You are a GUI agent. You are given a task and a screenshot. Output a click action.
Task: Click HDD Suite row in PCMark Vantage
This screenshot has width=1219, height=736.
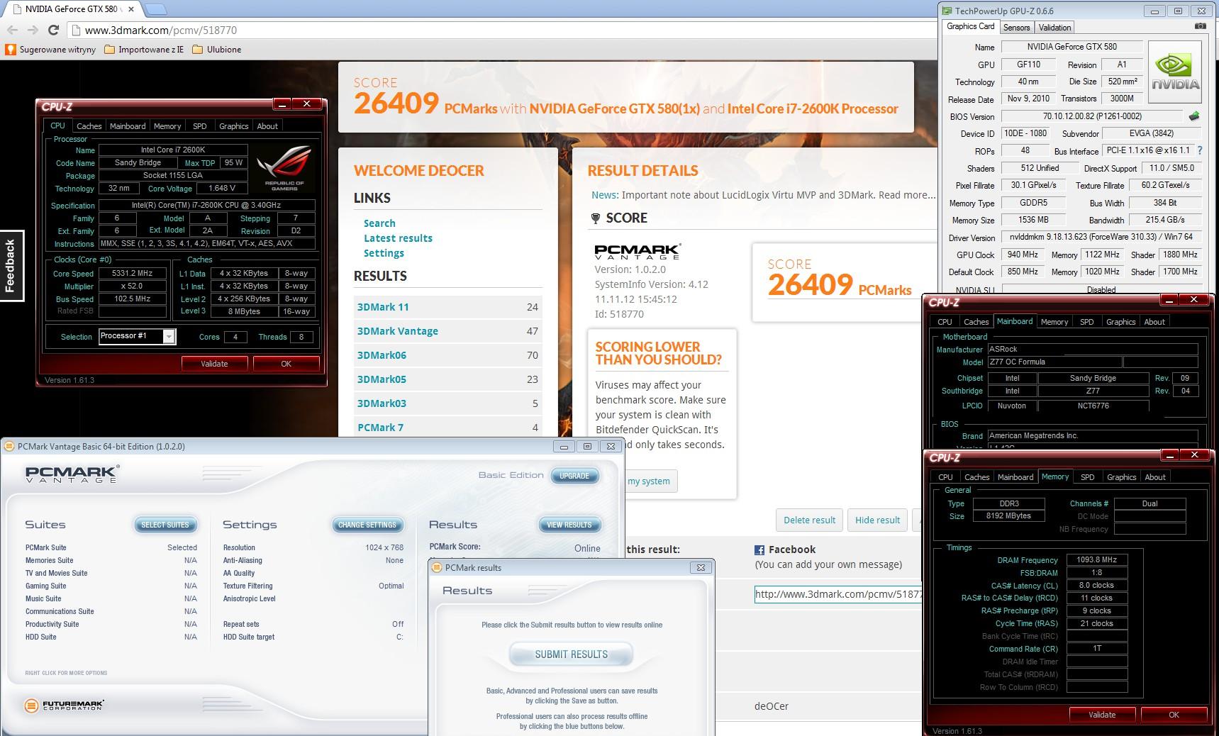pyautogui.click(x=111, y=637)
